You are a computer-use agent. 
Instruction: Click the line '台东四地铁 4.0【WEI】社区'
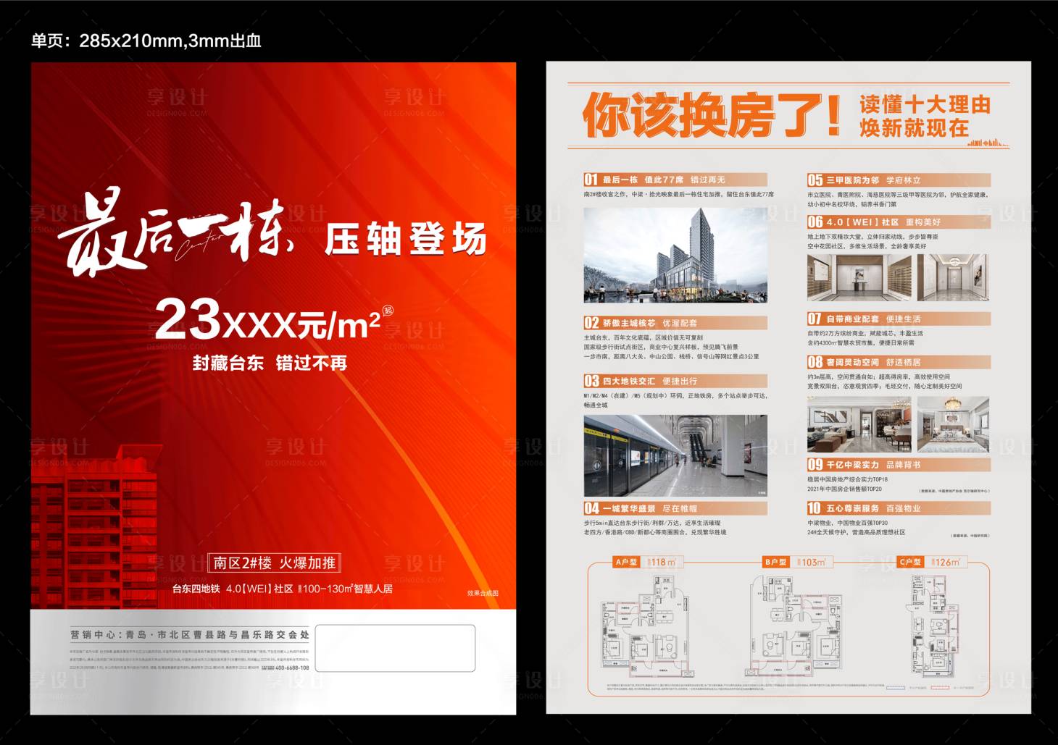(x=233, y=589)
